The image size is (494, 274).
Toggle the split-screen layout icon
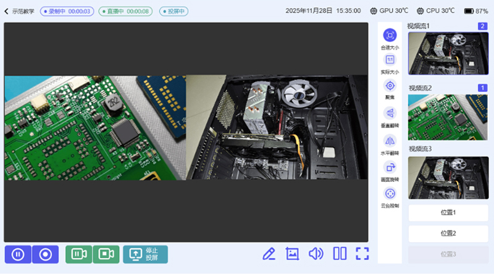pos(340,253)
